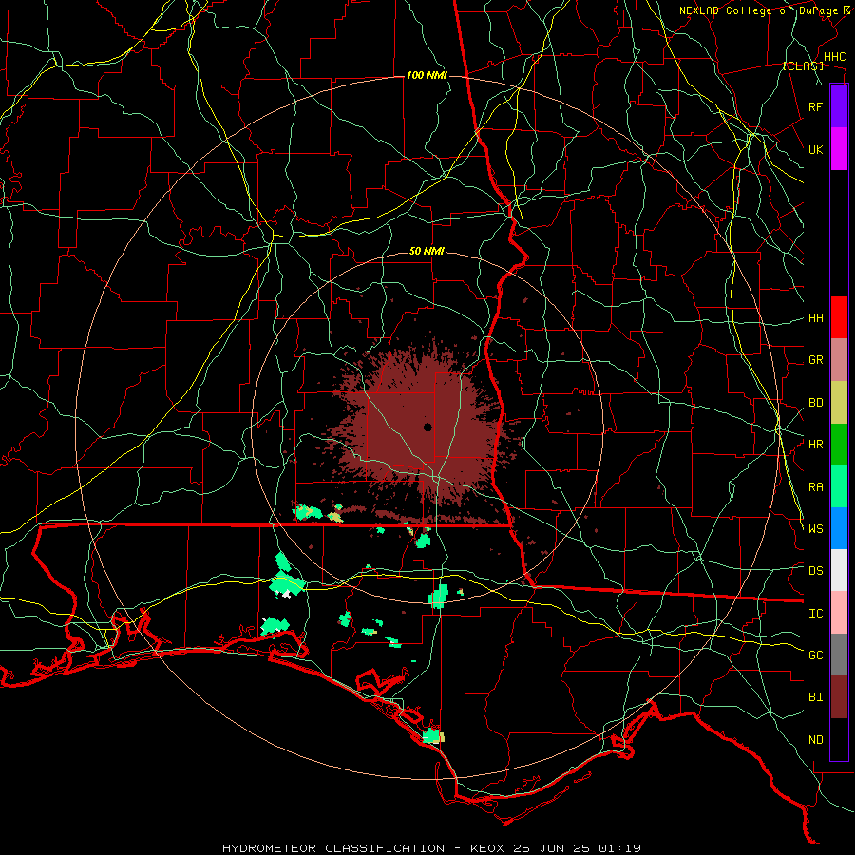Click the GR legend color swatch
The height and width of the screenshot is (855, 855).
pyautogui.click(x=839, y=360)
